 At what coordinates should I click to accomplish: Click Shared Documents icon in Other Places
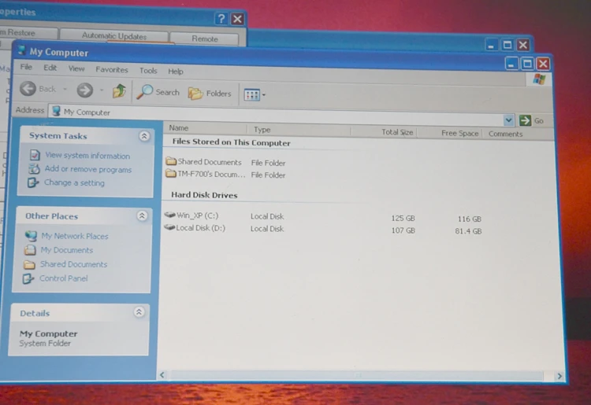pos(29,264)
